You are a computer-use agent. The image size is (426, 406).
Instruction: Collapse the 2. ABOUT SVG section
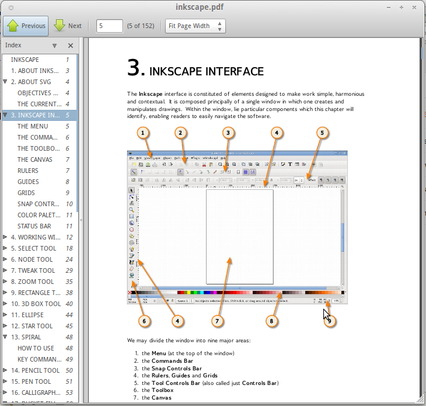point(5,82)
